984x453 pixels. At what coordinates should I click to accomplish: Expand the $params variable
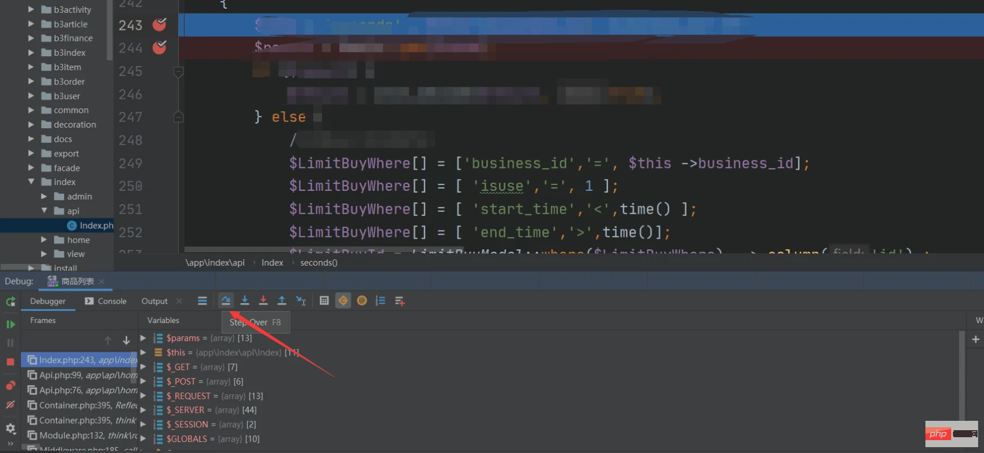point(143,338)
